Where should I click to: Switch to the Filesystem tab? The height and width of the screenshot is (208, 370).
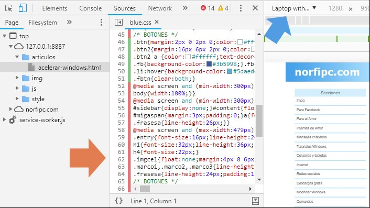(42, 23)
